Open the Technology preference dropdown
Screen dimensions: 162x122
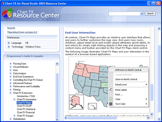click(9, 47)
